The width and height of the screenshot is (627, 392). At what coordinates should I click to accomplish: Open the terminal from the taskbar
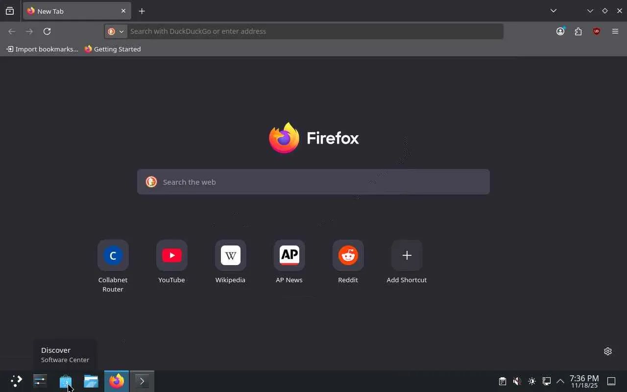point(142,381)
